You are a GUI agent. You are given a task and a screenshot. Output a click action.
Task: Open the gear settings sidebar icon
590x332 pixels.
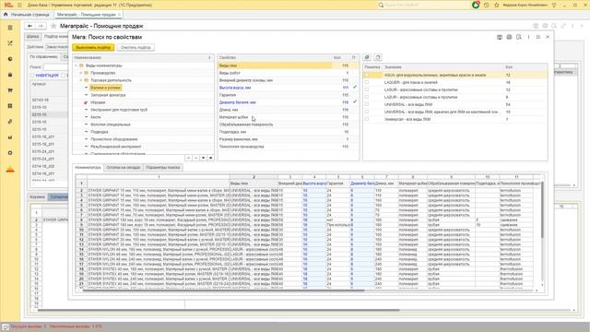click(10, 153)
